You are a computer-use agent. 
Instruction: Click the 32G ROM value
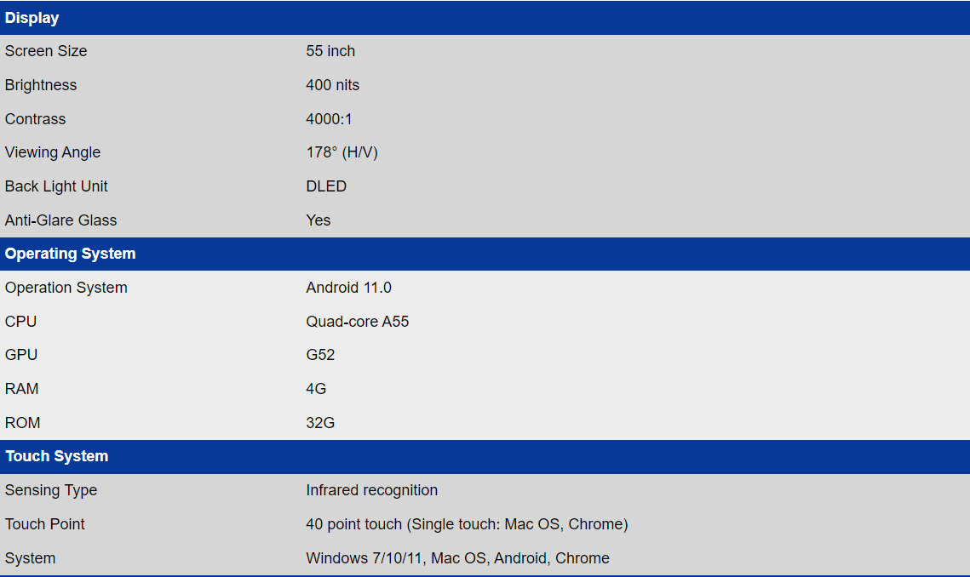pyautogui.click(x=320, y=423)
